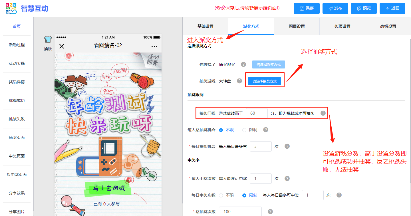Screen dimensions: 411x216
Task: Click help icon next to 抽奖派奖
Action: point(243,64)
